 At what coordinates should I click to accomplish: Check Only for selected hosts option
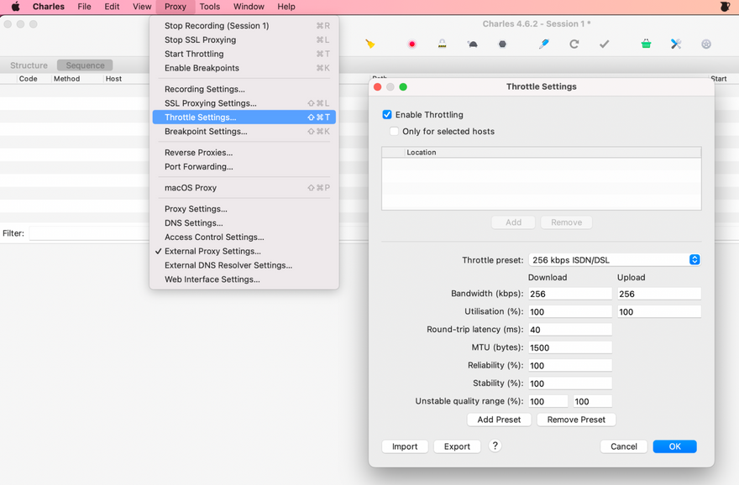click(395, 132)
